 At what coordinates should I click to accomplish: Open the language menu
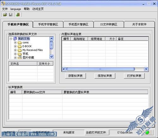[x=15, y=9]
